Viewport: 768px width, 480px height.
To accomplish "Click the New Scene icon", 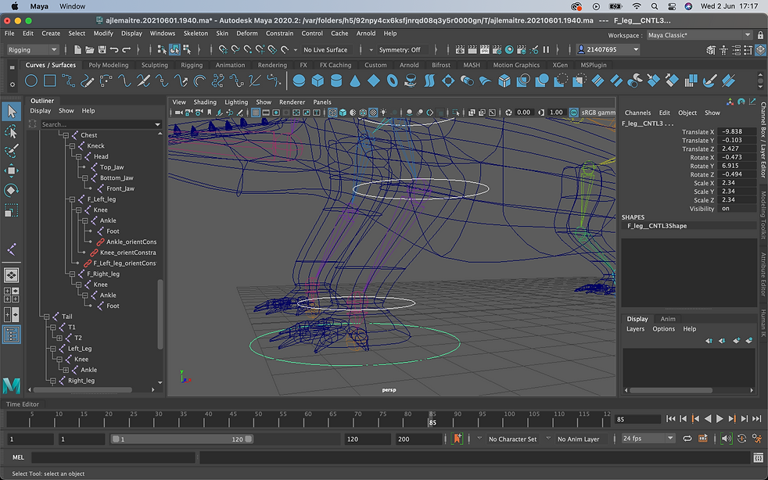I will point(77,49).
